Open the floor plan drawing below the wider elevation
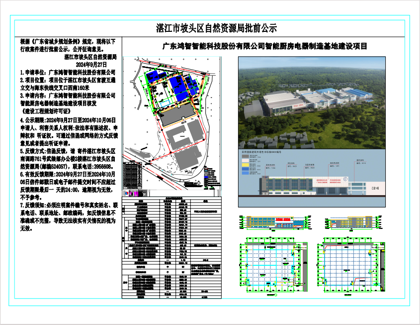 tap(273, 267)
